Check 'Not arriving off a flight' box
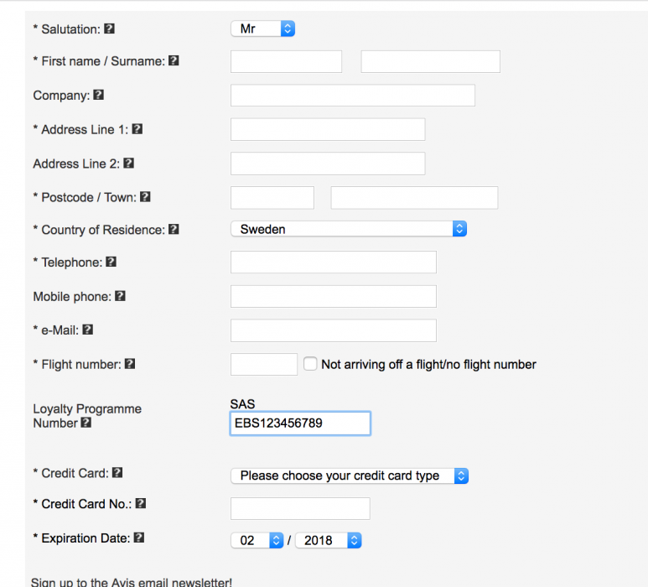 click(310, 364)
